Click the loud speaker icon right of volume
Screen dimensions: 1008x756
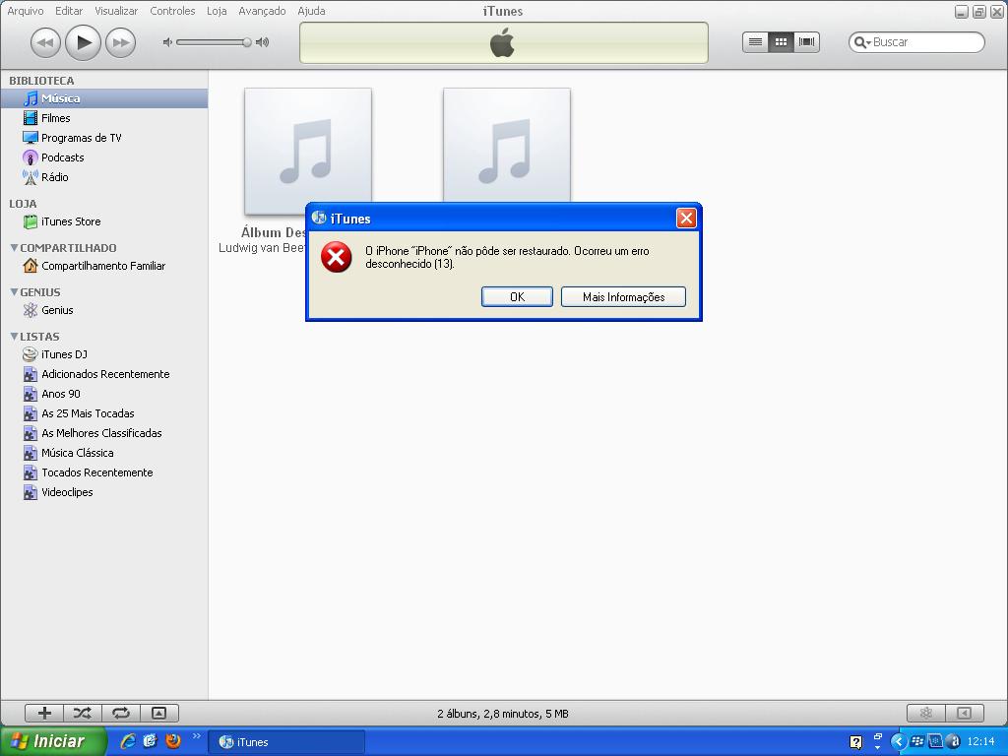point(262,42)
